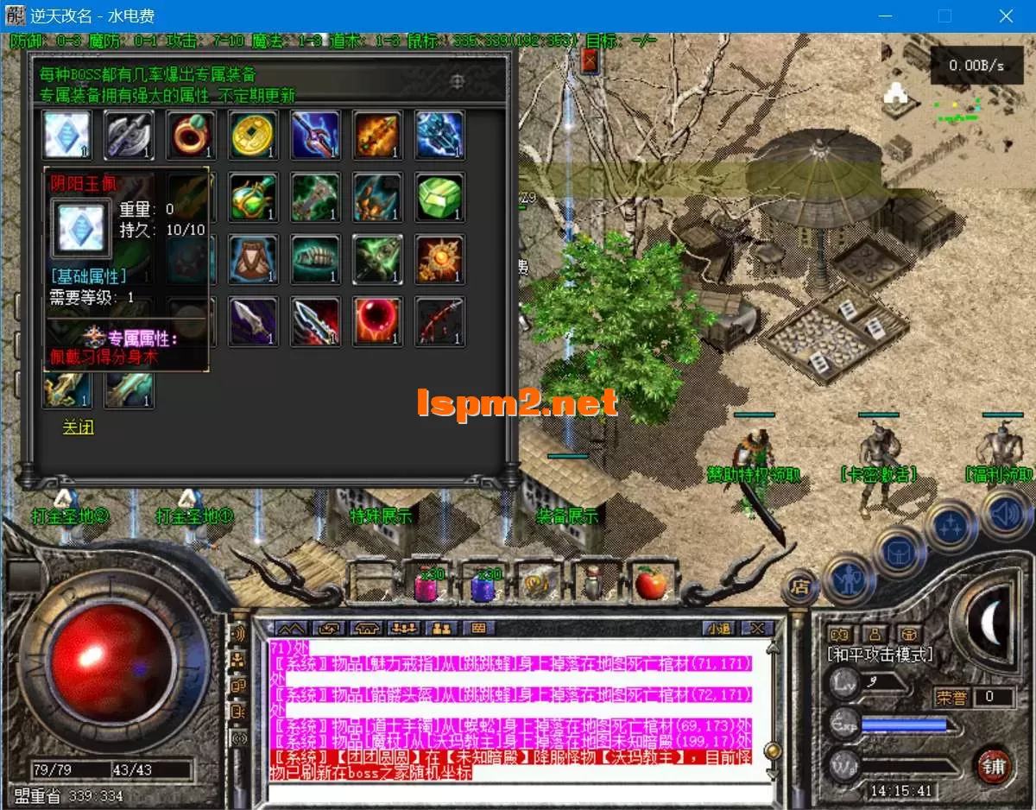Click the yellow 关闭 close link
Image resolution: width=1036 pixels, height=810 pixels.
(78, 427)
